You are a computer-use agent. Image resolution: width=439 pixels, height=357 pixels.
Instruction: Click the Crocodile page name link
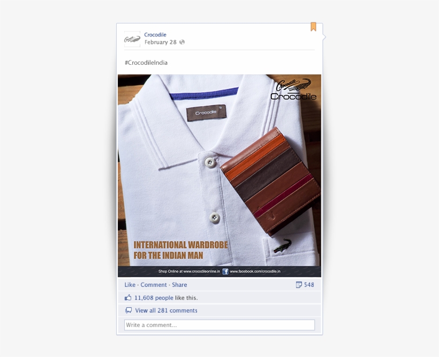155,35
